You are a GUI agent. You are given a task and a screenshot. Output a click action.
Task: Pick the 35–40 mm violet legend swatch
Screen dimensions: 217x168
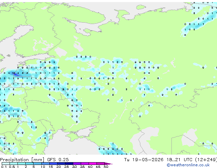85,164
